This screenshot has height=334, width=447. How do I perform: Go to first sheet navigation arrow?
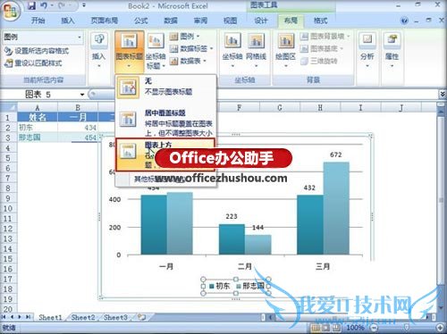click(x=4, y=317)
